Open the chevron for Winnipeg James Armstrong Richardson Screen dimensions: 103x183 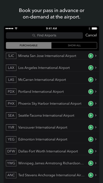pyautogui.click(x=96, y=163)
